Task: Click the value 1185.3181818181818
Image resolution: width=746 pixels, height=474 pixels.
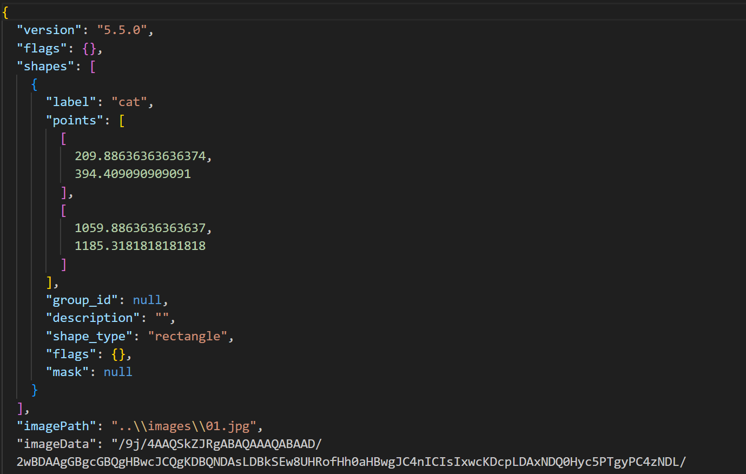Action: pos(140,246)
